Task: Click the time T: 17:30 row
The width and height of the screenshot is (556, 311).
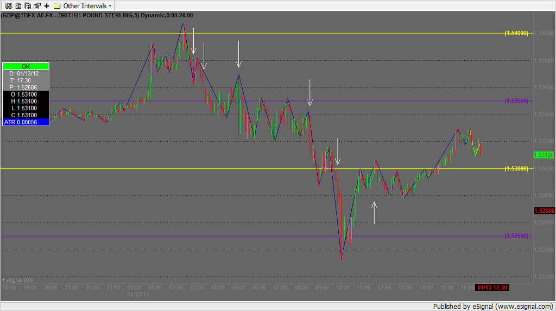Action: 26,80
